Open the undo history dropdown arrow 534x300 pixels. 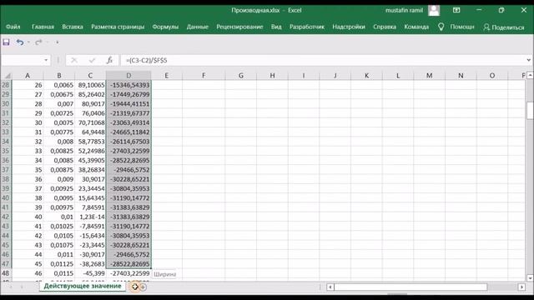point(28,42)
